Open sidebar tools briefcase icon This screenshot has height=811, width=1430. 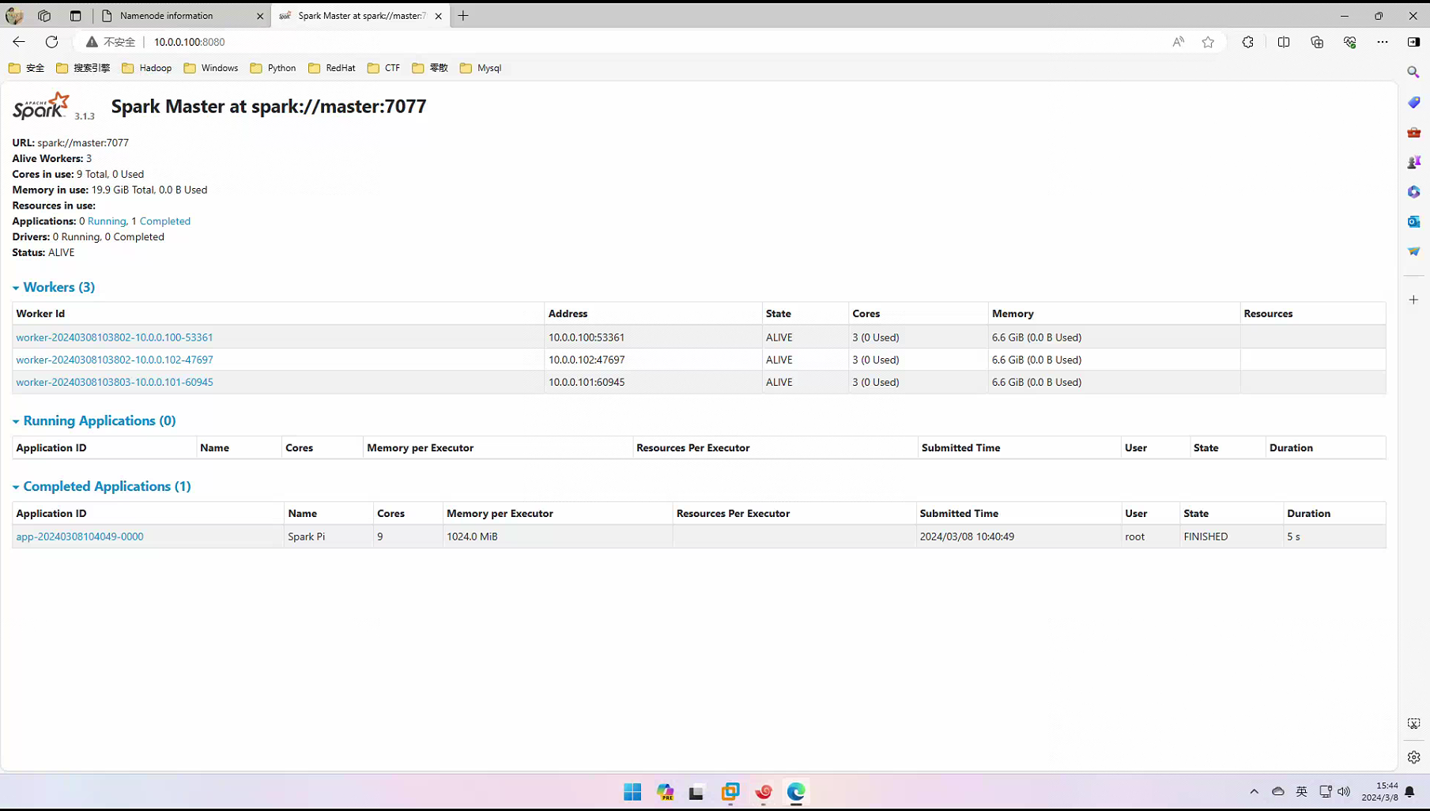tap(1414, 132)
